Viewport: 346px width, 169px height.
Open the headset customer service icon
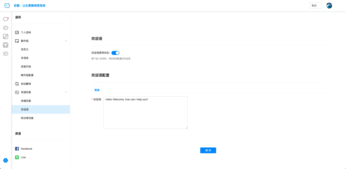click(5, 45)
